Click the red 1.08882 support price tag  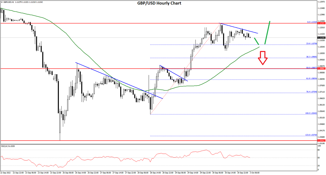pos(321,69)
